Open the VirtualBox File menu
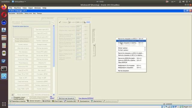 tap(11, 8)
